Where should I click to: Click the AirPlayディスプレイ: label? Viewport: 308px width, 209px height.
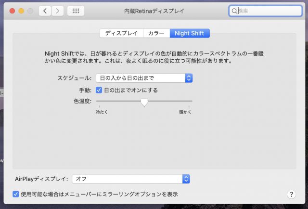pyautogui.click(x=41, y=179)
